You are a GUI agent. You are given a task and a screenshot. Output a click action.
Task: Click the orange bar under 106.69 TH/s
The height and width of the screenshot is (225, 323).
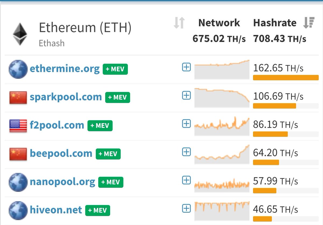point(275,106)
